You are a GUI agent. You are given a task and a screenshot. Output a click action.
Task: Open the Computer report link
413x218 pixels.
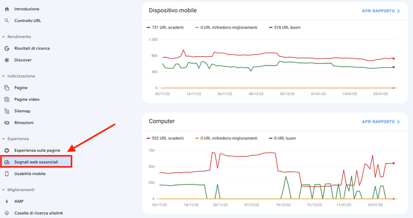(378, 122)
